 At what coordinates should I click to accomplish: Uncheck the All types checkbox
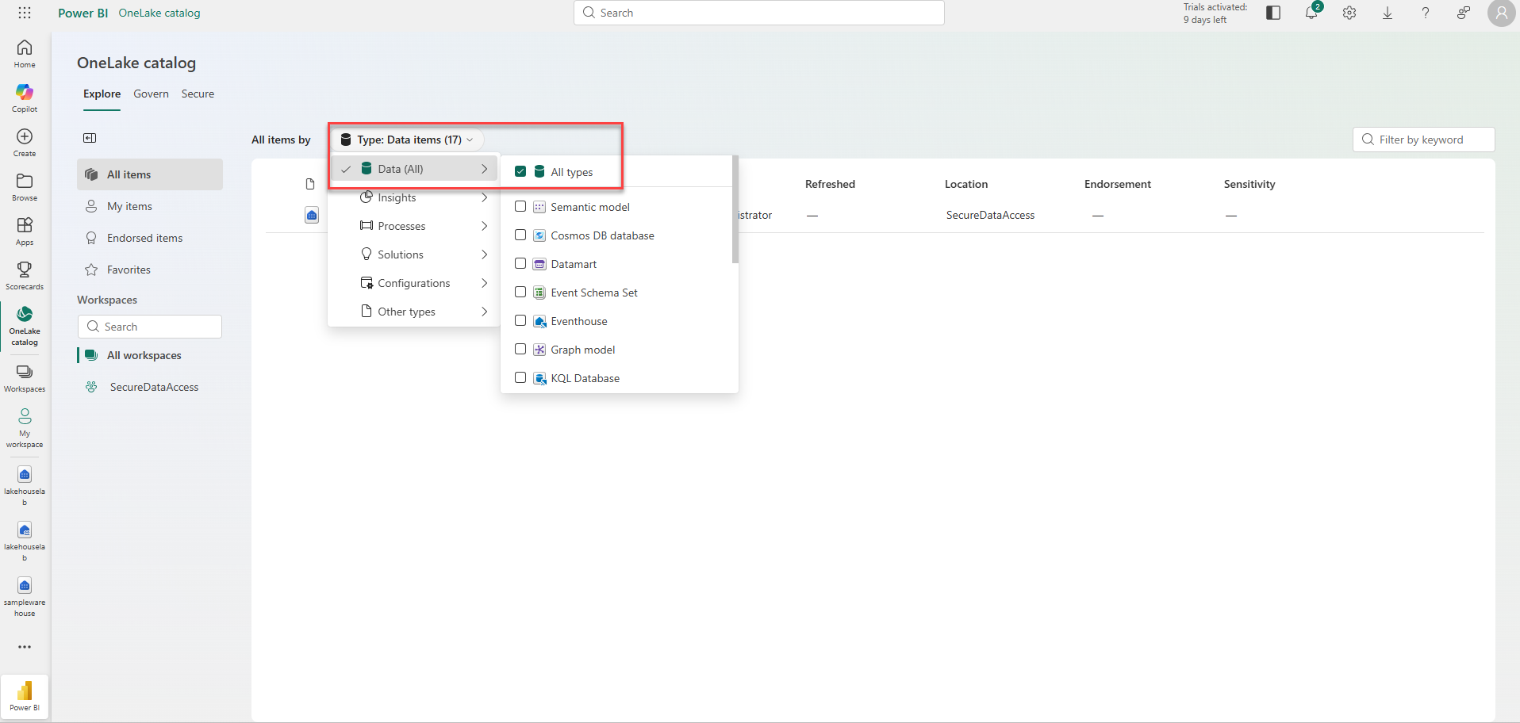point(520,171)
